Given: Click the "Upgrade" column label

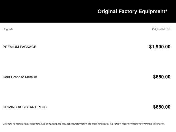Looking at the screenshot, I should (8, 29).
